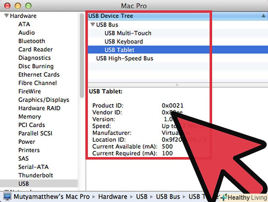Screen dimensions: 268x202
Task: Select Hardware RAID in the sidebar
Action: [39, 108]
